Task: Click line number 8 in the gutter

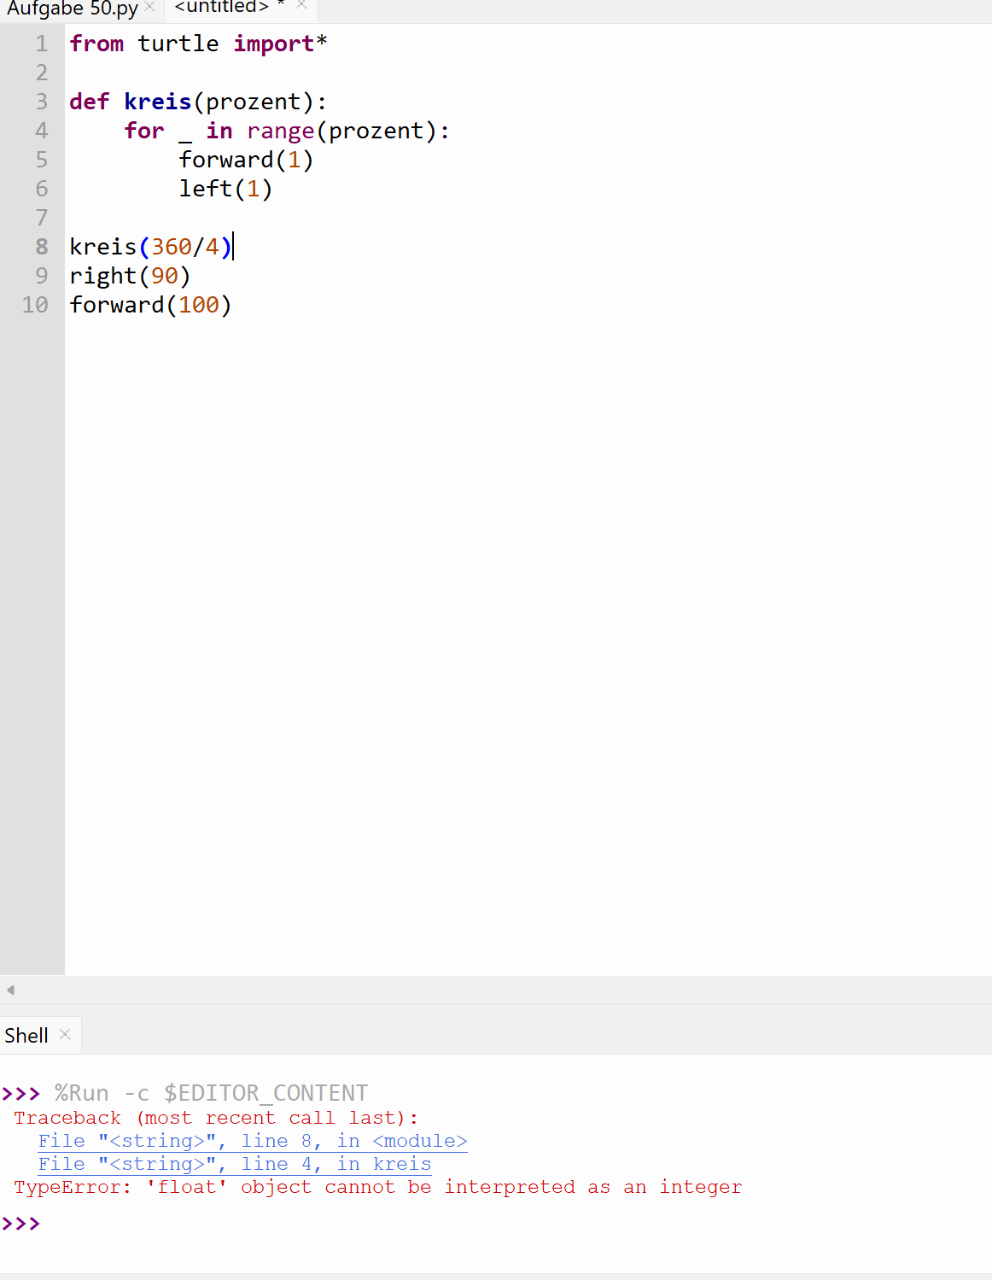Action: (x=40, y=247)
